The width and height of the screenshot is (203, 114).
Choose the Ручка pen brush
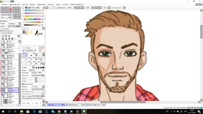(x=25, y=55)
